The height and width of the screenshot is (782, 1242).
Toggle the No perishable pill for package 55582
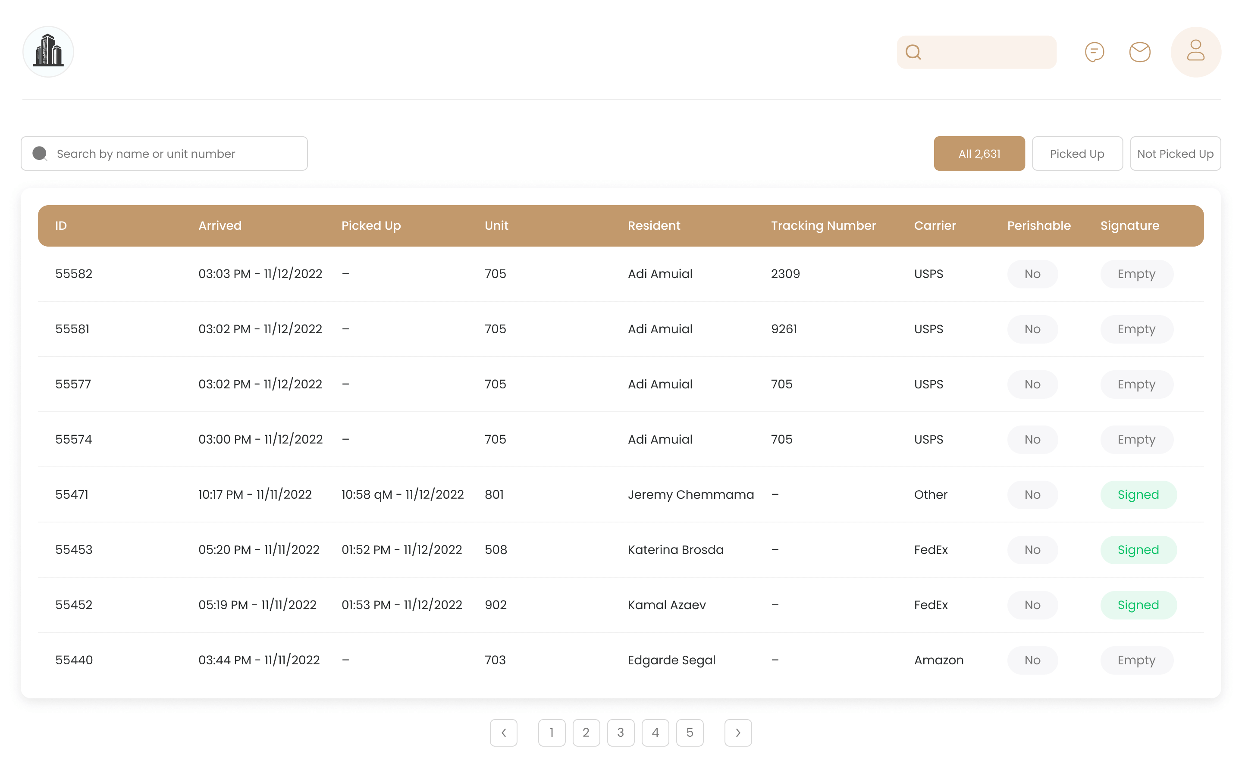click(1032, 274)
